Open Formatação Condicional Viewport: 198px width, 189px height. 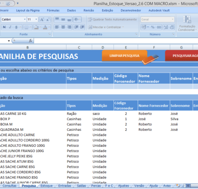click(187, 23)
